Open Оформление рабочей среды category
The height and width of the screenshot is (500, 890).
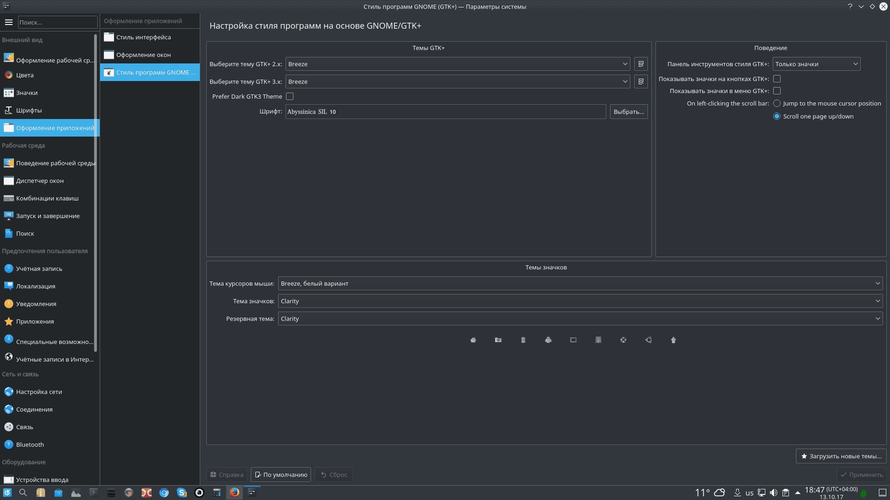(x=50, y=59)
